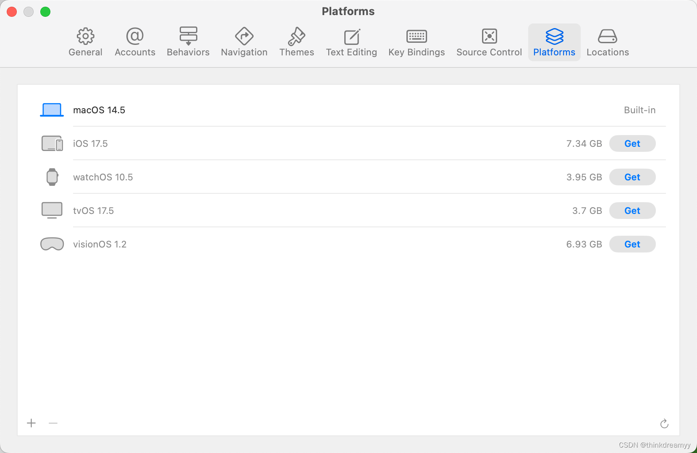Click the watchOS watch icon
697x453 pixels.
pyautogui.click(x=52, y=177)
